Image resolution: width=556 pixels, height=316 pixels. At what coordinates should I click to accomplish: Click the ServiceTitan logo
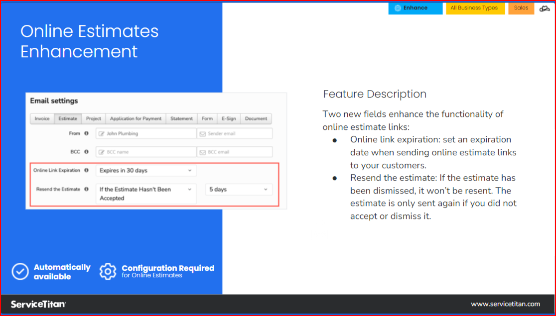coord(38,304)
